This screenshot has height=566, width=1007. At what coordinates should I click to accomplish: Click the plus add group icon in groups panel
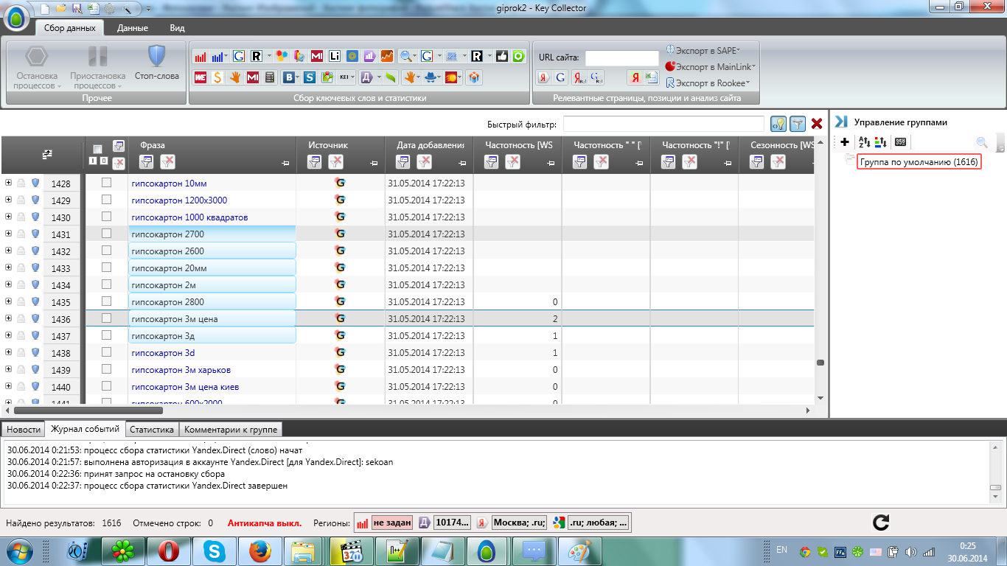845,142
